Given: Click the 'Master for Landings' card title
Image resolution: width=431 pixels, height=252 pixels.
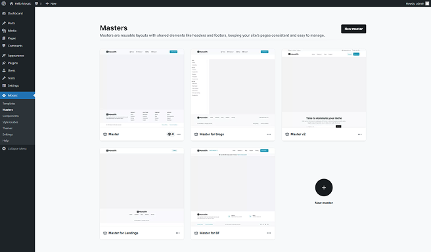Looking at the screenshot, I should pos(123,233).
